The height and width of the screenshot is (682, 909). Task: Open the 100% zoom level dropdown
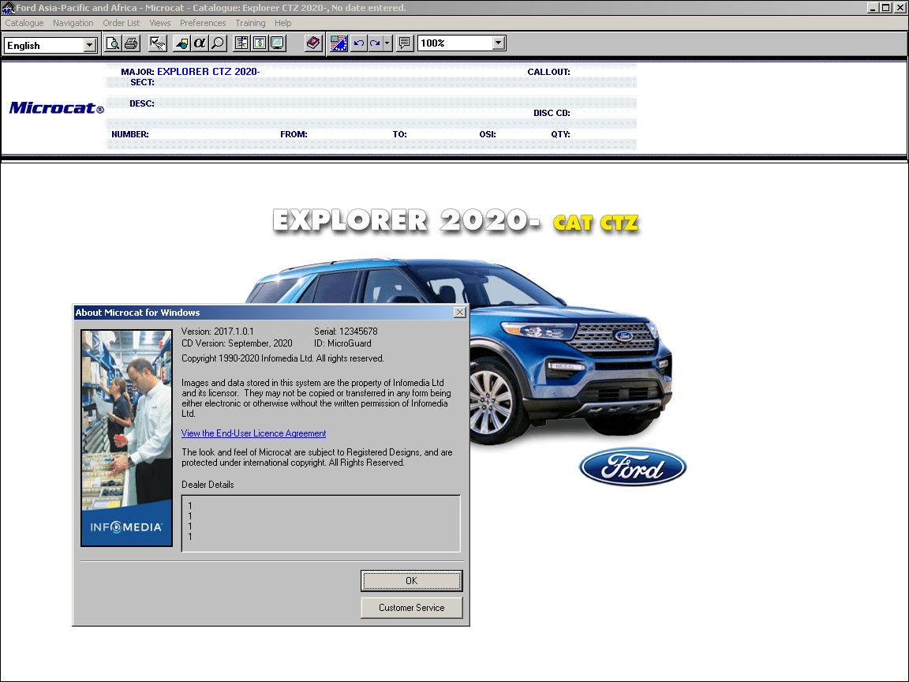click(x=496, y=43)
